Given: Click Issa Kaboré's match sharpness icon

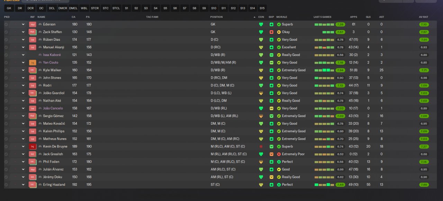Looking at the screenshot, I should coord(272,55).
